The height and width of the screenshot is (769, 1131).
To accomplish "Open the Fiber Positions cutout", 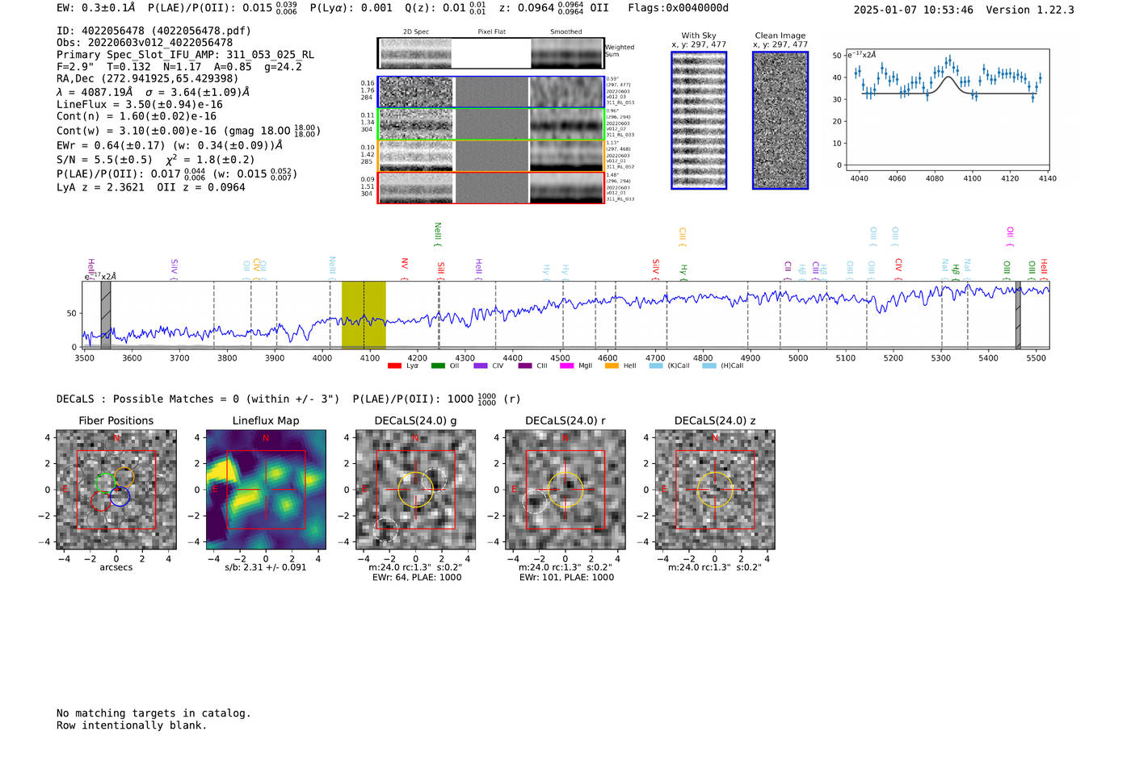I will (x=116, y=490).
